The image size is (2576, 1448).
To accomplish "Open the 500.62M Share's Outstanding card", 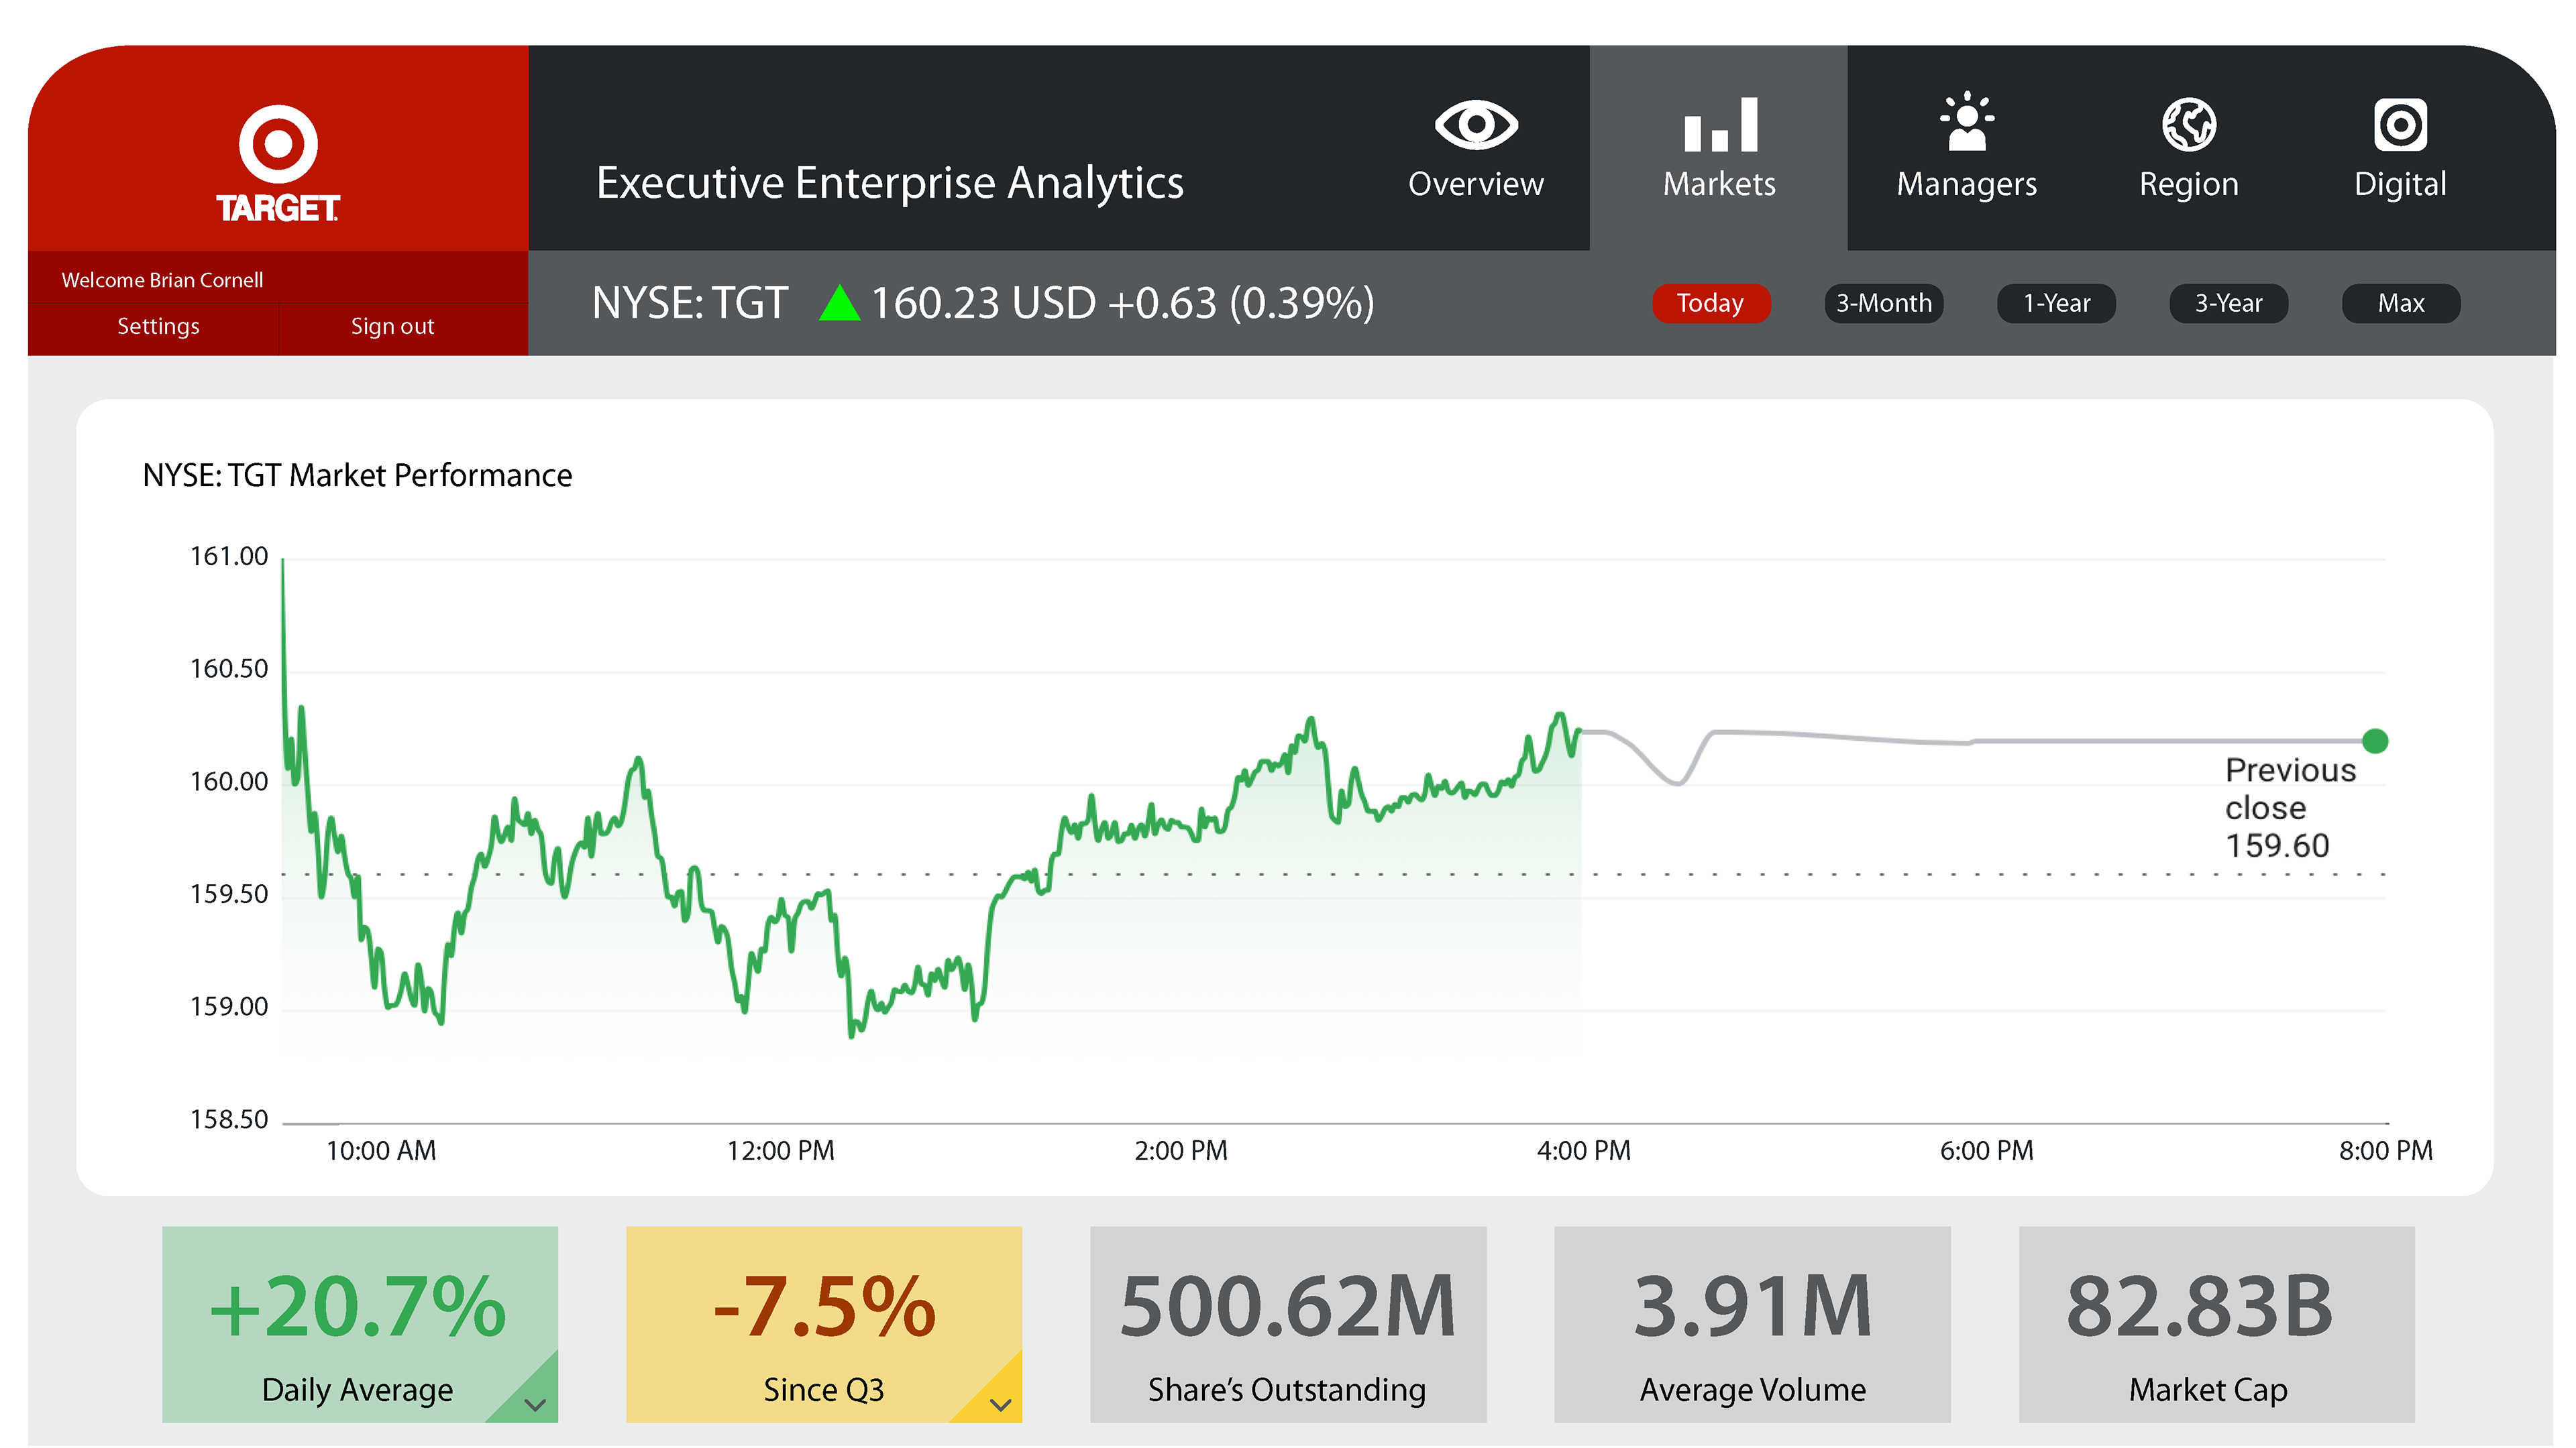I will (x=1288, y=1324).
